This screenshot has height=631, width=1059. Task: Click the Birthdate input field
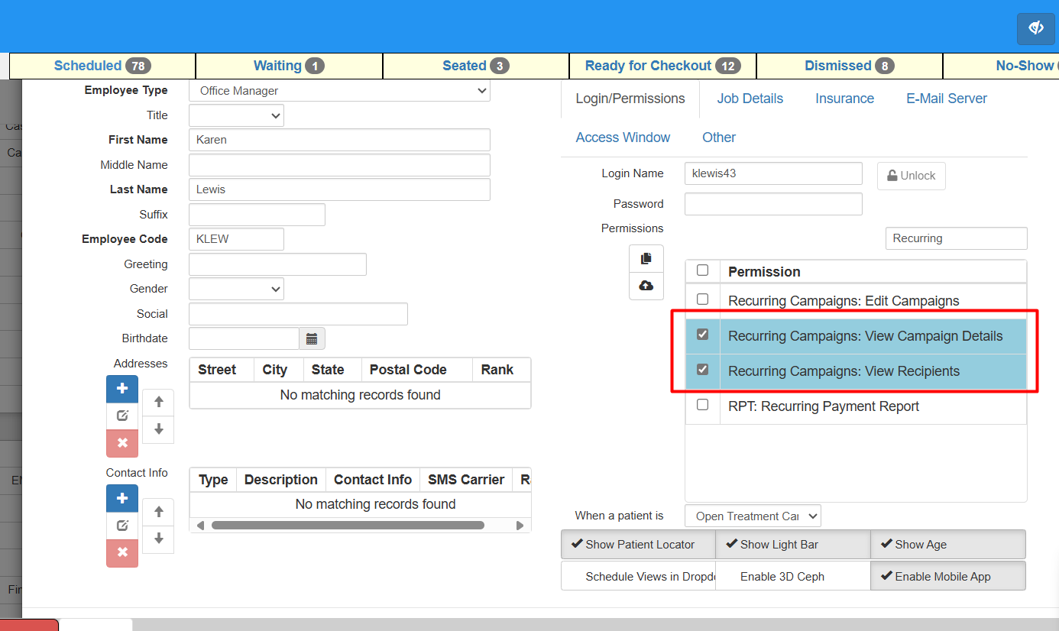pos(244,338)
